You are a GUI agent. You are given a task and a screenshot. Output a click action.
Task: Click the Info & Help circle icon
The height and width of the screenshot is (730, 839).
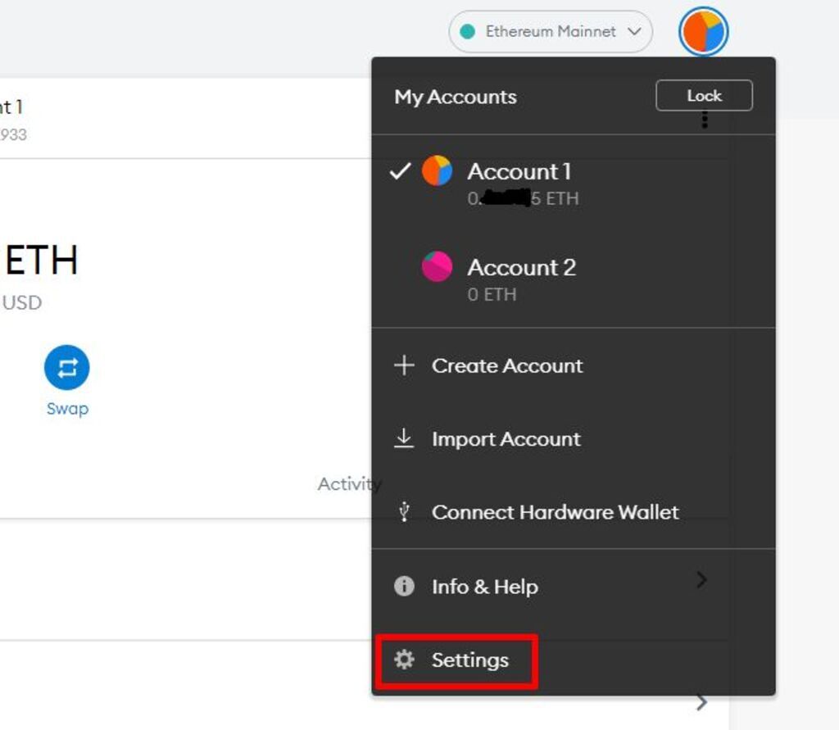[404, 587]
